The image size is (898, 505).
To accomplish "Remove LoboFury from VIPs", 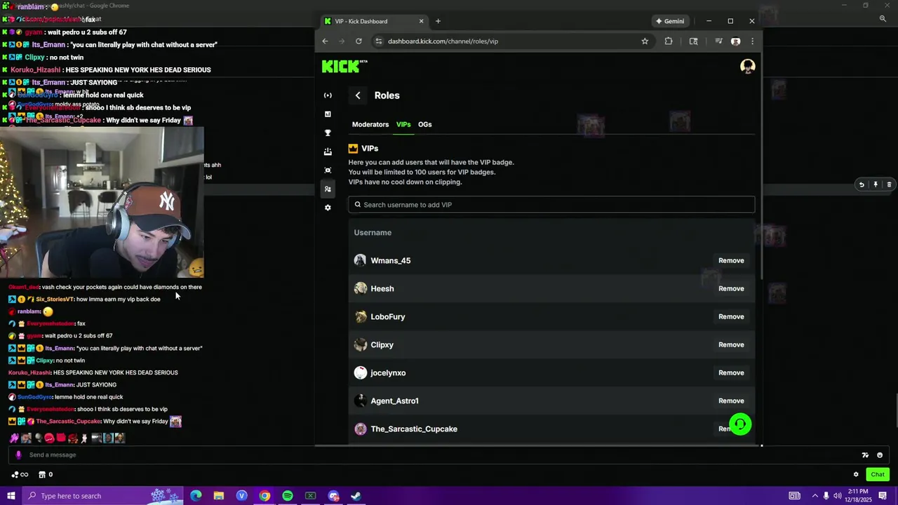I will tap(731, 316).
